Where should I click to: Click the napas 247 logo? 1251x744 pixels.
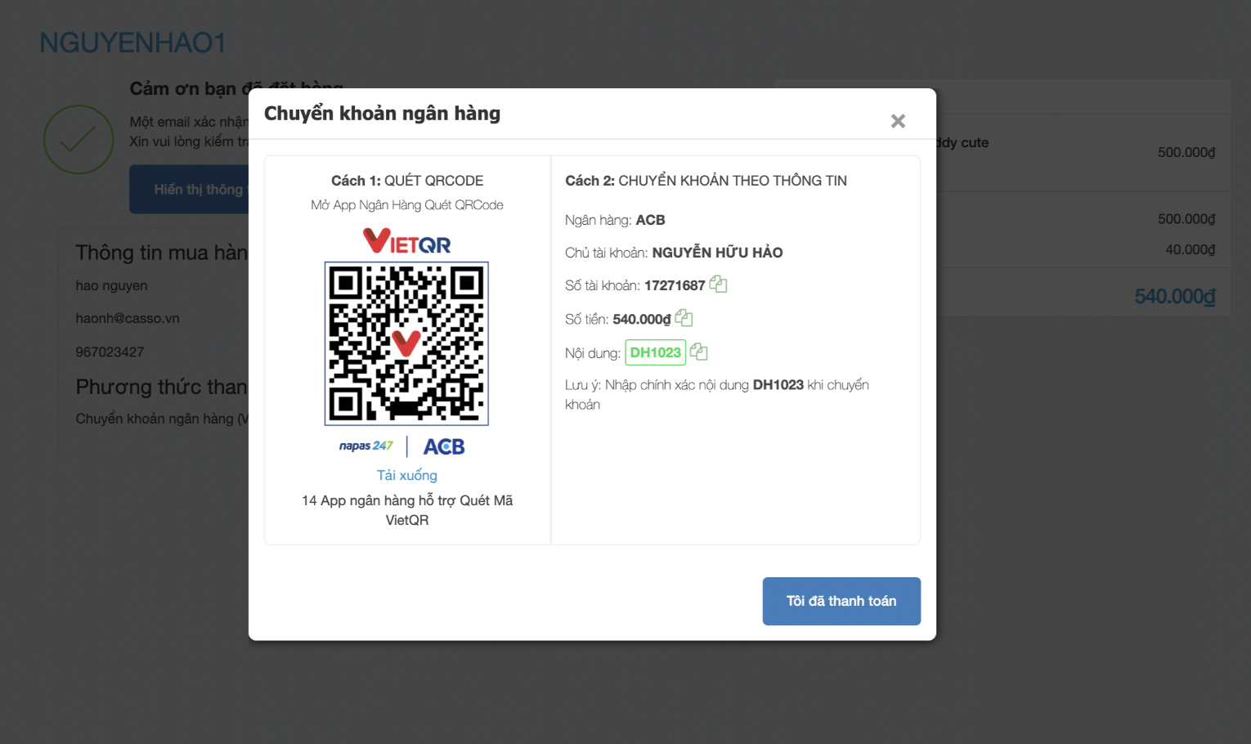point(365,446)
